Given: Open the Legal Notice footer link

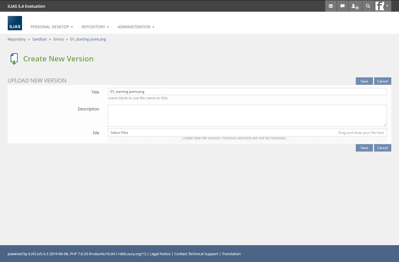Looking at the screenshot, I should [x=160, y=254].
